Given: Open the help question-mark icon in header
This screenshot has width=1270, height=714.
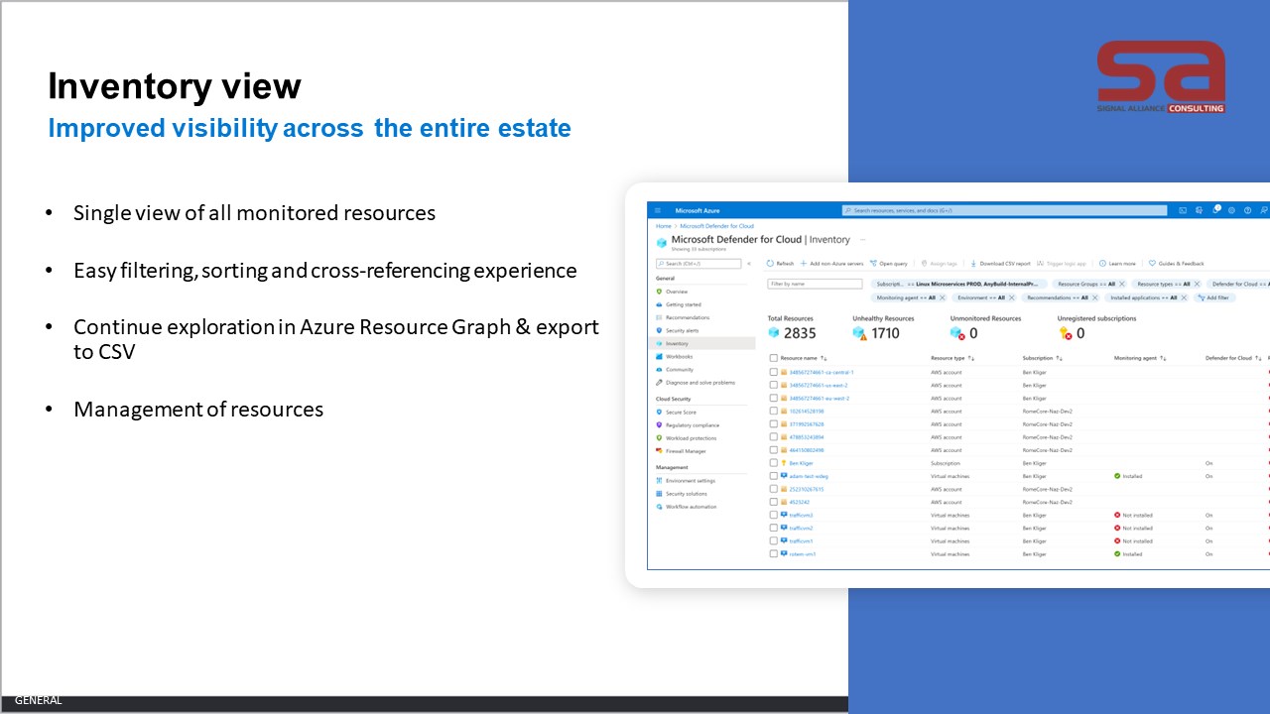Looking at the screenshot, I should (1247, 210).
